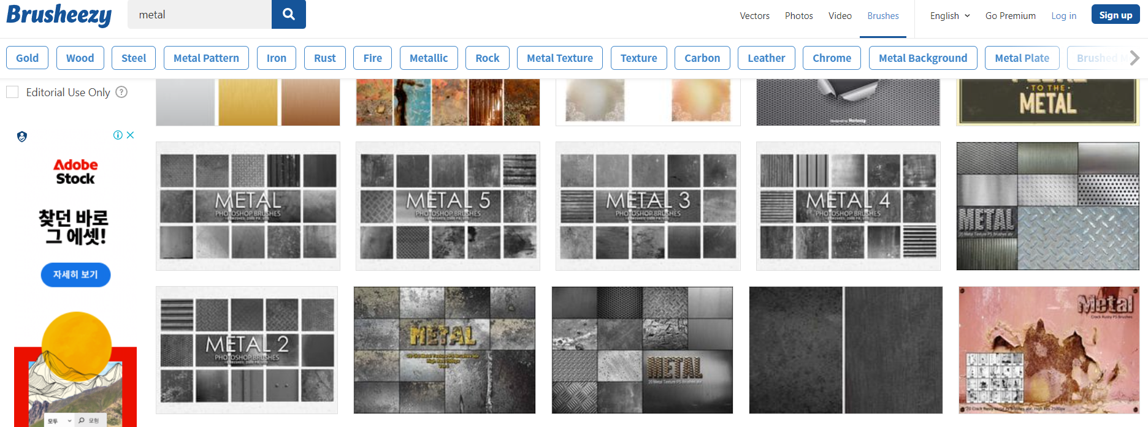
Task: Select the Metallic tag
Action: tap(429, 58)
